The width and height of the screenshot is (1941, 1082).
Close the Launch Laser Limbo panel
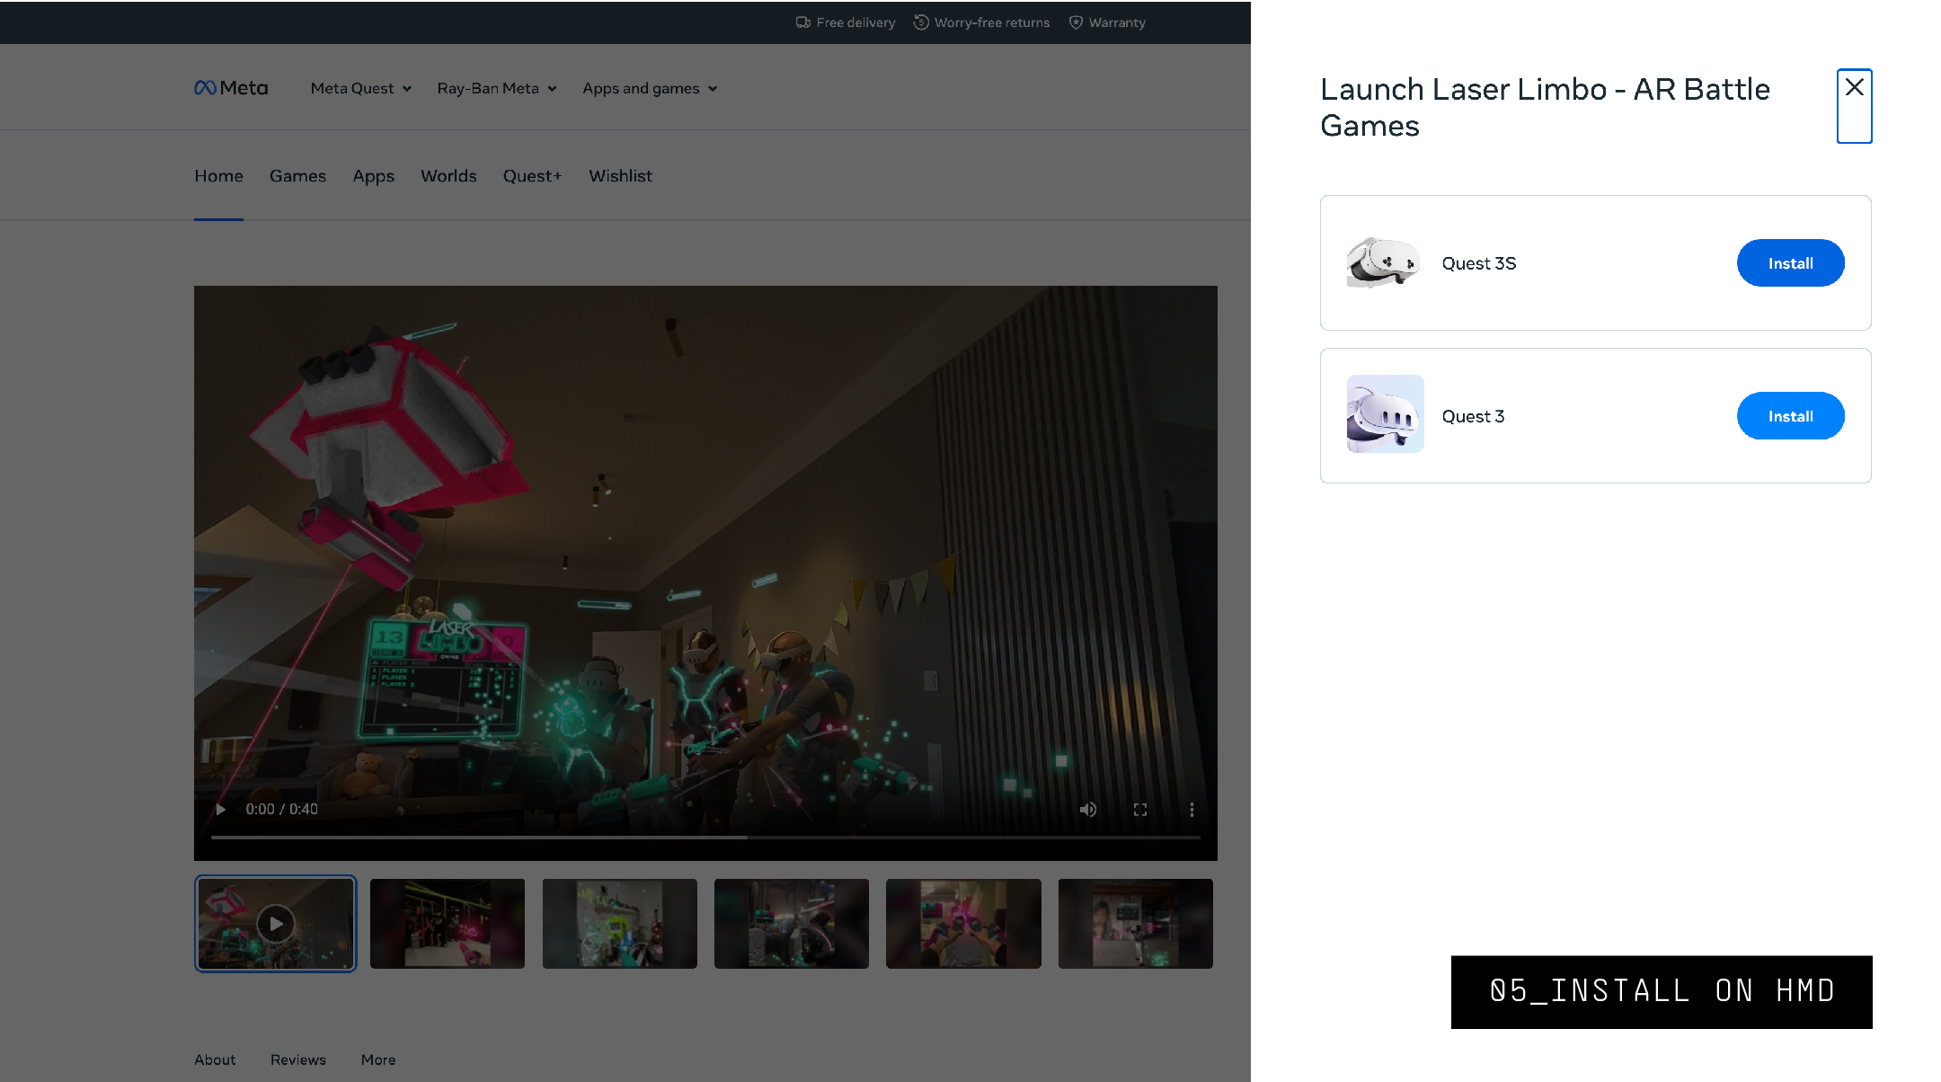point(1855,106)
